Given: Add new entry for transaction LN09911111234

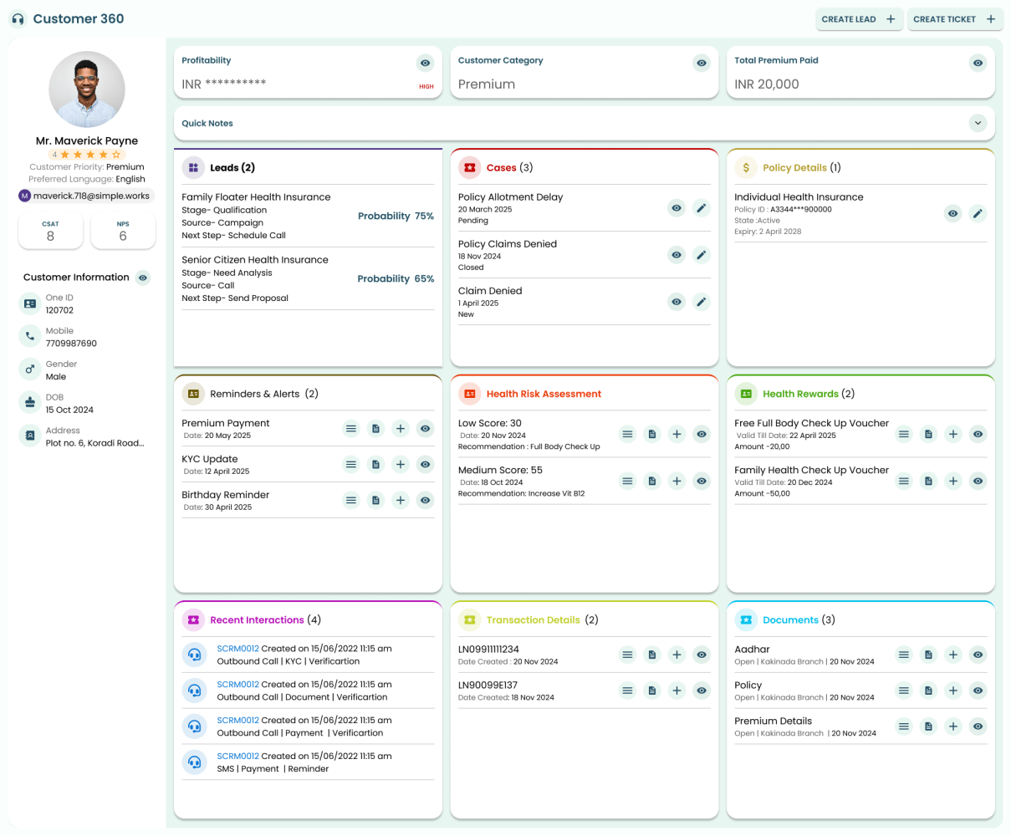Looking at the screenshot, I should pyautogui.click(x=677, y=655).
